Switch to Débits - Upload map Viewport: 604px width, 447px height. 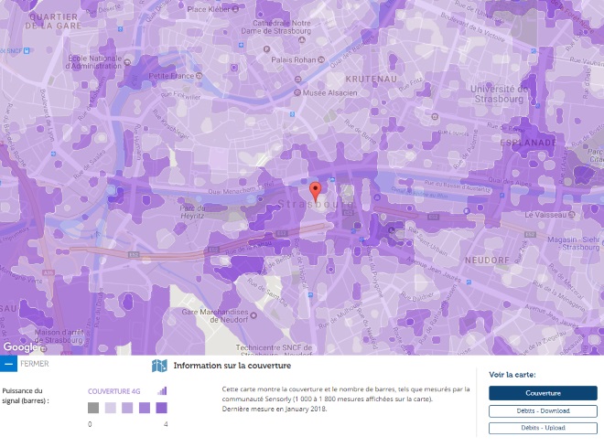[x=542, y=427]
